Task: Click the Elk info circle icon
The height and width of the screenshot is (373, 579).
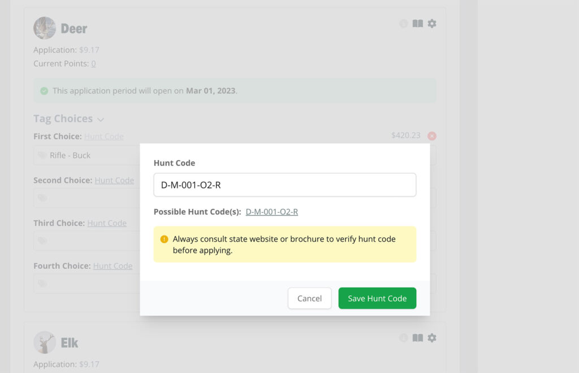Action: (x=404, y=338)
